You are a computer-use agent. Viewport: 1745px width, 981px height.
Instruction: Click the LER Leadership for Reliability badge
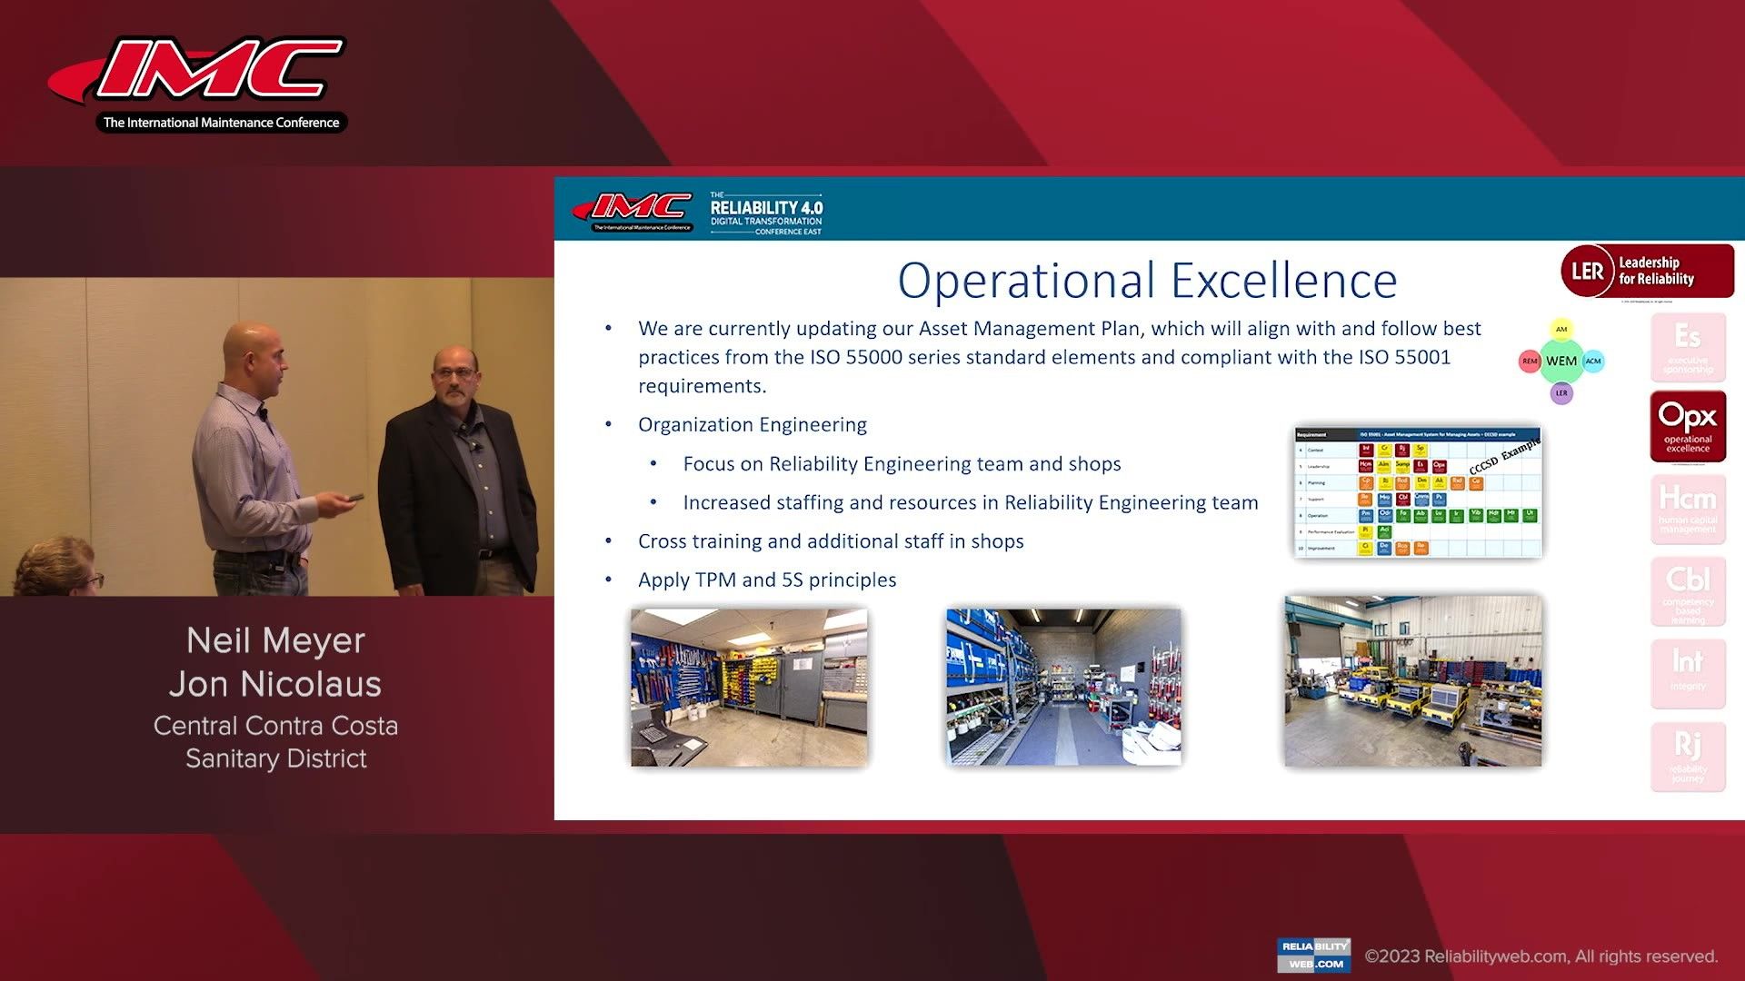tap(1646, 271)
